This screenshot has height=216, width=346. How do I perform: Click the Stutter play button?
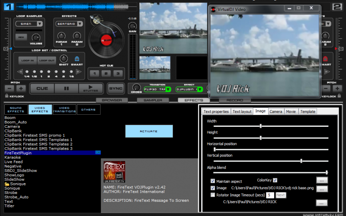pos(91,88)
